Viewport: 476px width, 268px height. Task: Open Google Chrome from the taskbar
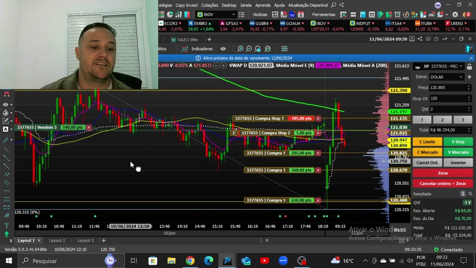pos(190,261)
